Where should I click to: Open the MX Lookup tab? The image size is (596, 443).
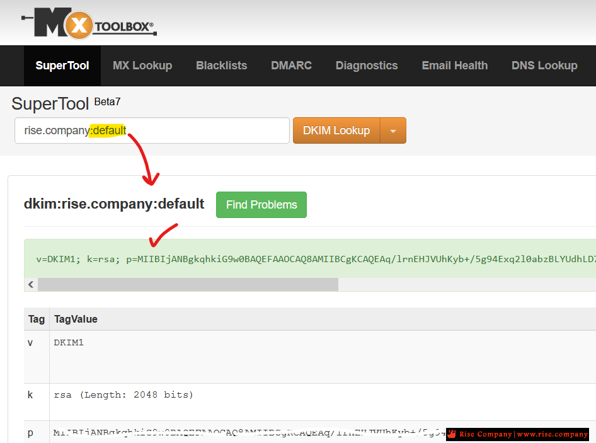142,66
